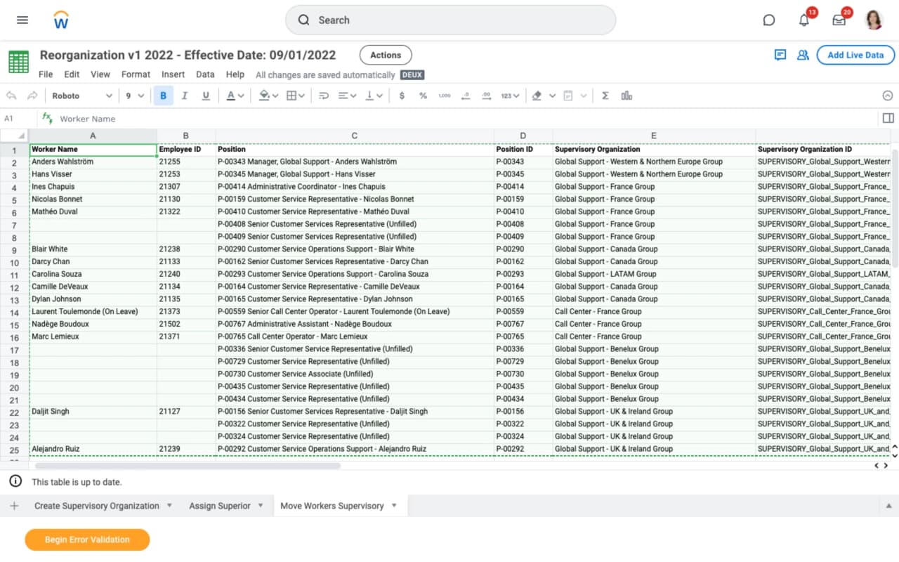This screenshot has height=562, width=899.
Task: Switch to the Create Supervisory Organization tab
Action: coord(97,506)
